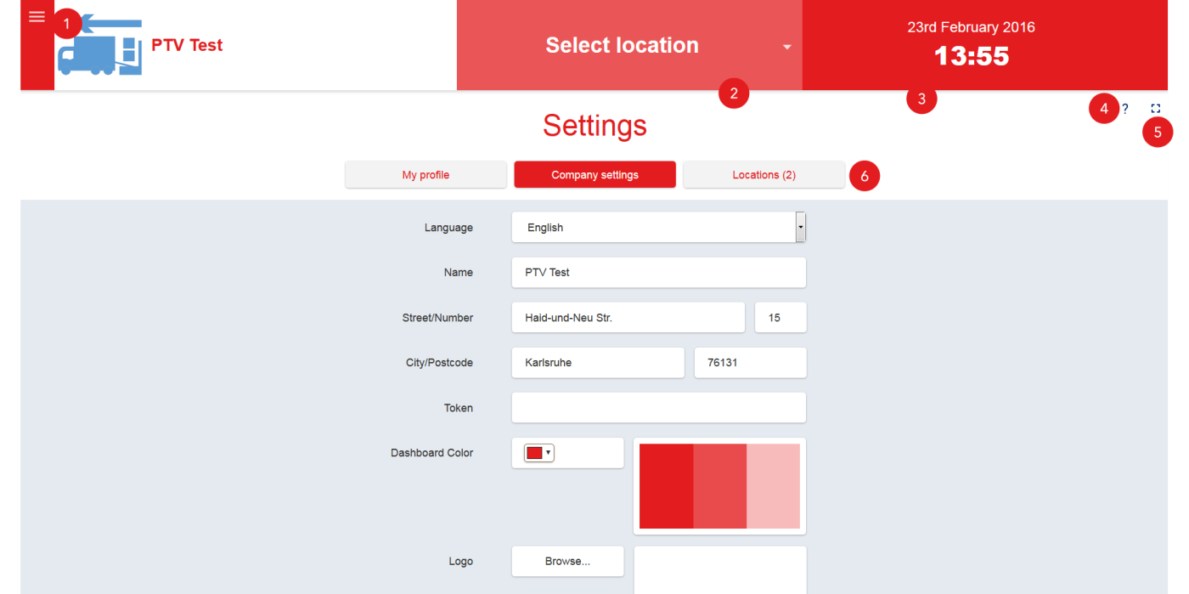The image size is (1189, 594).
Task: Click the light pink color swatch
Action: pos(773,486)
